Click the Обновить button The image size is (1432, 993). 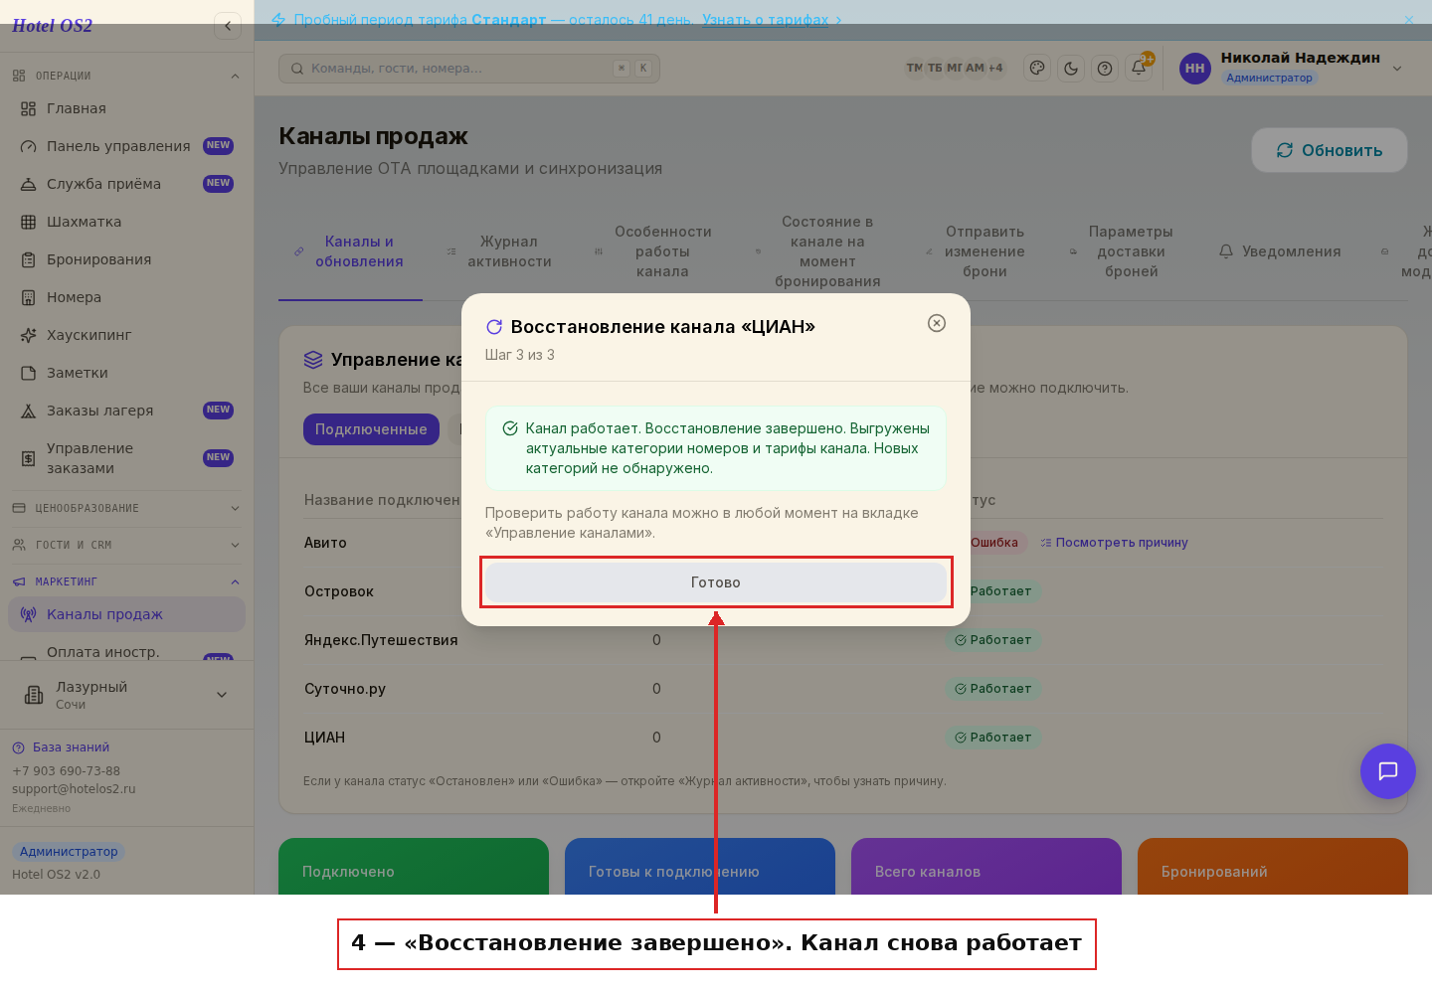point(1330,150)
